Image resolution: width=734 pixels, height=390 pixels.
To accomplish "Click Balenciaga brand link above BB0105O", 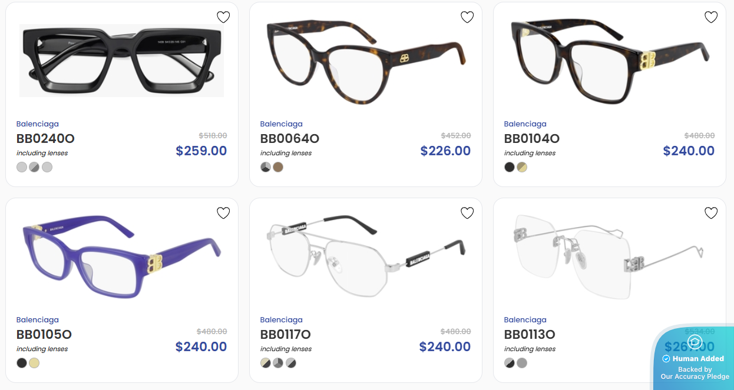I will click(38, 320).
